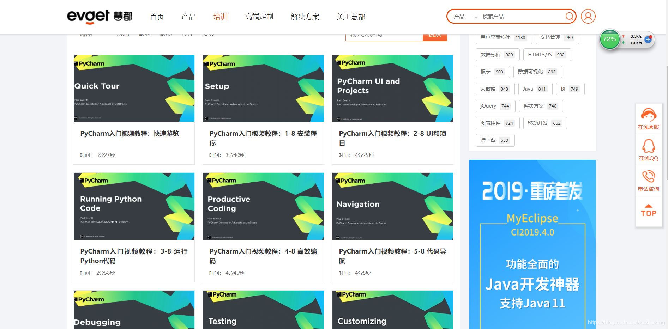Open link 3-8 运行Python代码
The height and width of the screenshot is (329, 668).
coord(134,256)
